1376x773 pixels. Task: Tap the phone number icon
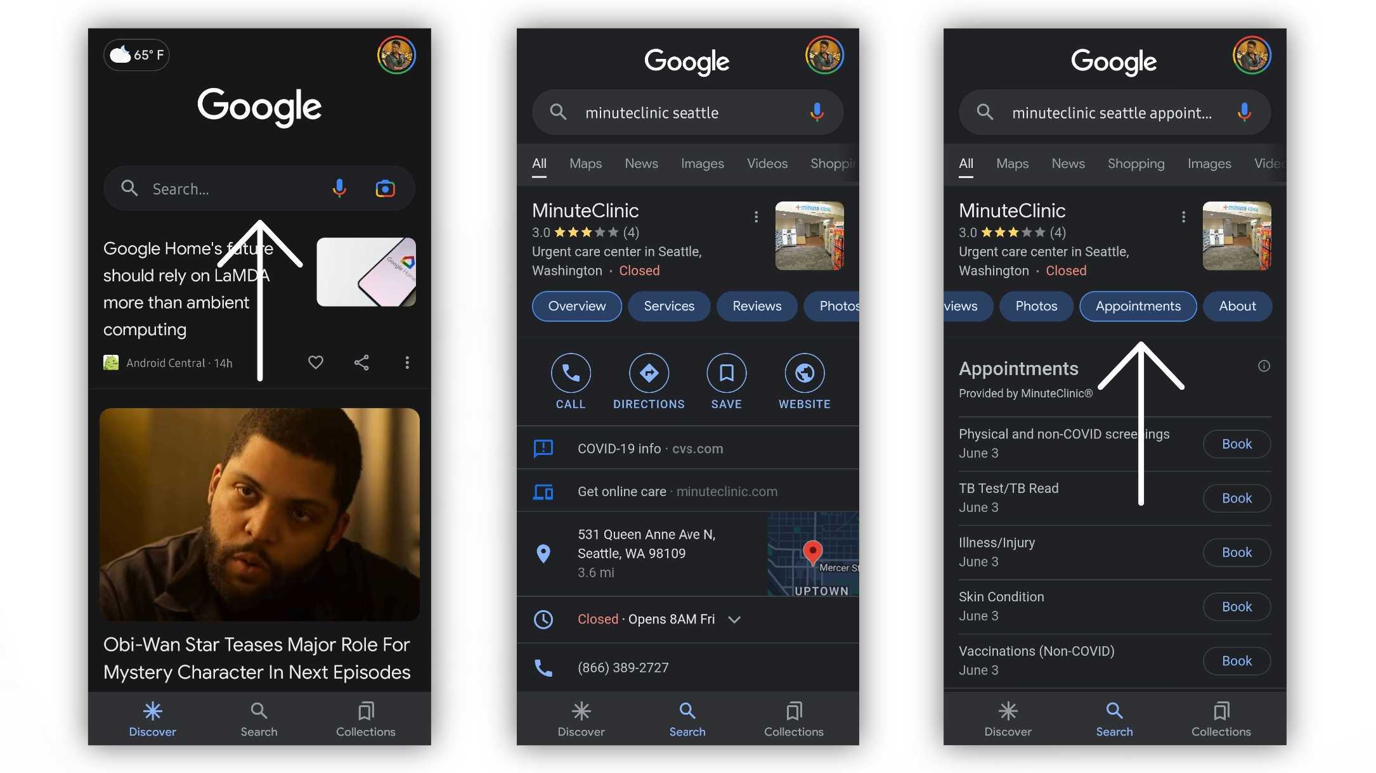[543, 667]
